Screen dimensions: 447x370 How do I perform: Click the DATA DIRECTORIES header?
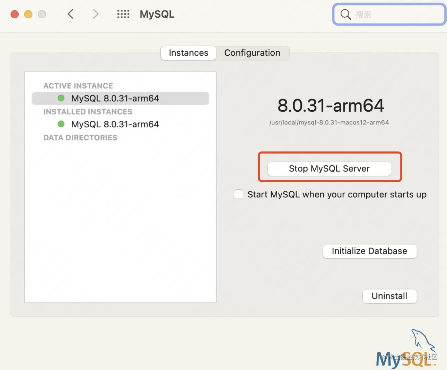80,138
